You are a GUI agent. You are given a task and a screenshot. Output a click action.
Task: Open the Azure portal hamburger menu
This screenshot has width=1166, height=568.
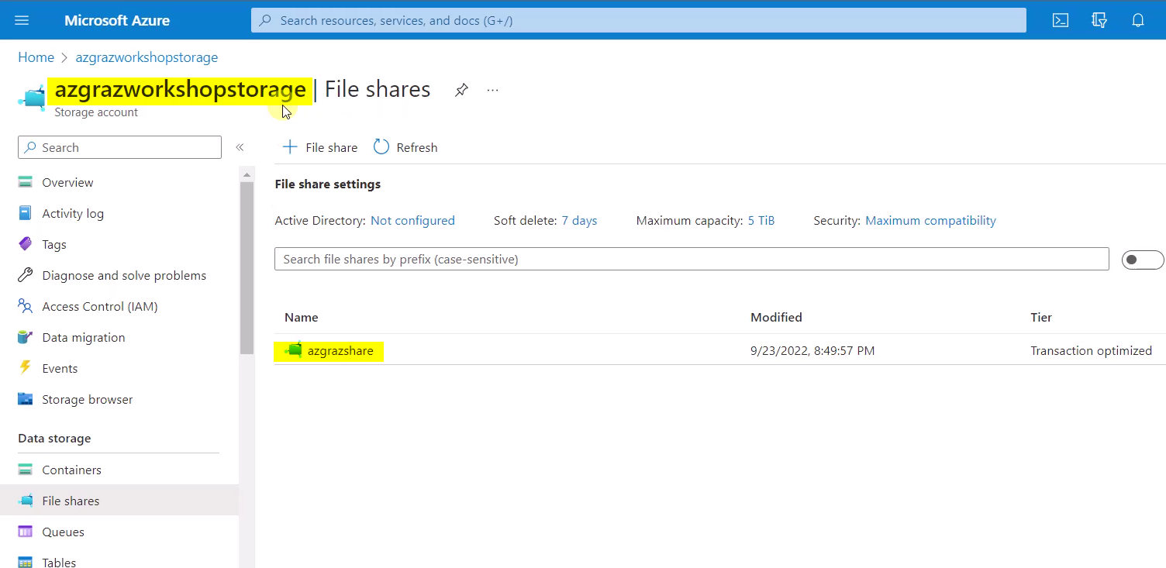pyautogui.click(x=22, y=20)
